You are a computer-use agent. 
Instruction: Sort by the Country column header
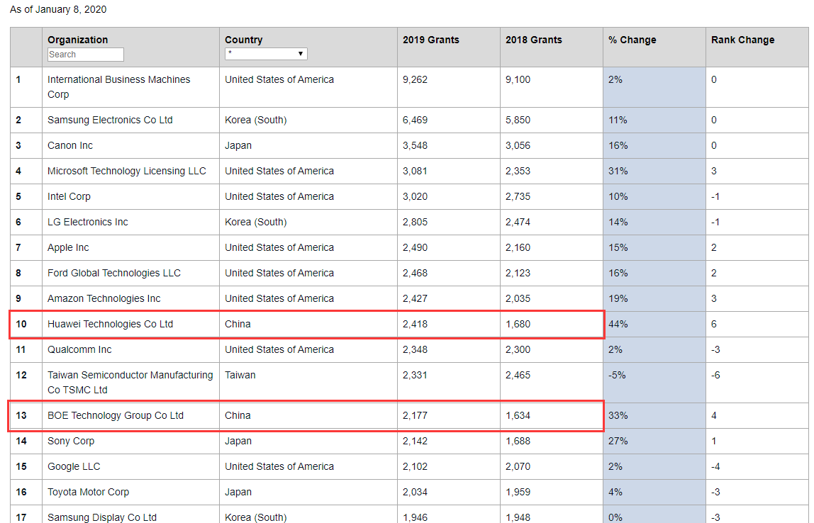coord(244,40)
